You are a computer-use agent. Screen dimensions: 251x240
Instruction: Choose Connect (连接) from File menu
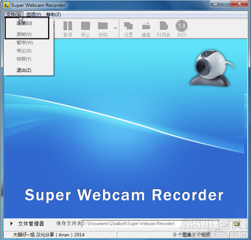[x=29, y=23]
